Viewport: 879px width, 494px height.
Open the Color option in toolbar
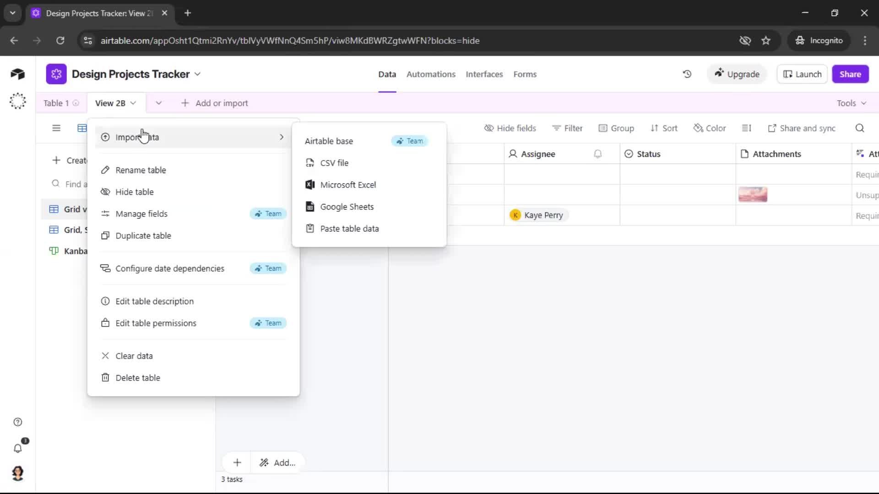[x=710, y=129]
